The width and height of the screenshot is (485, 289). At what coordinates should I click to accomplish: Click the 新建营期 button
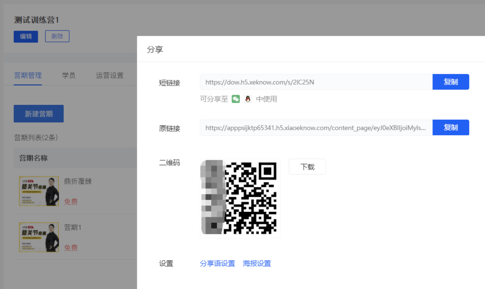point(39,114)
